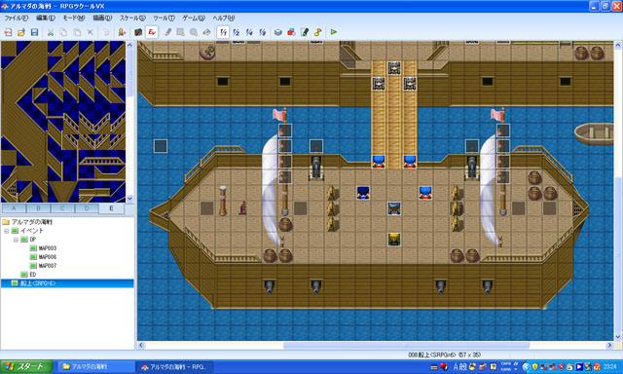
Task: Open the スケール(S) menu
Action: (x=132, y=18)
